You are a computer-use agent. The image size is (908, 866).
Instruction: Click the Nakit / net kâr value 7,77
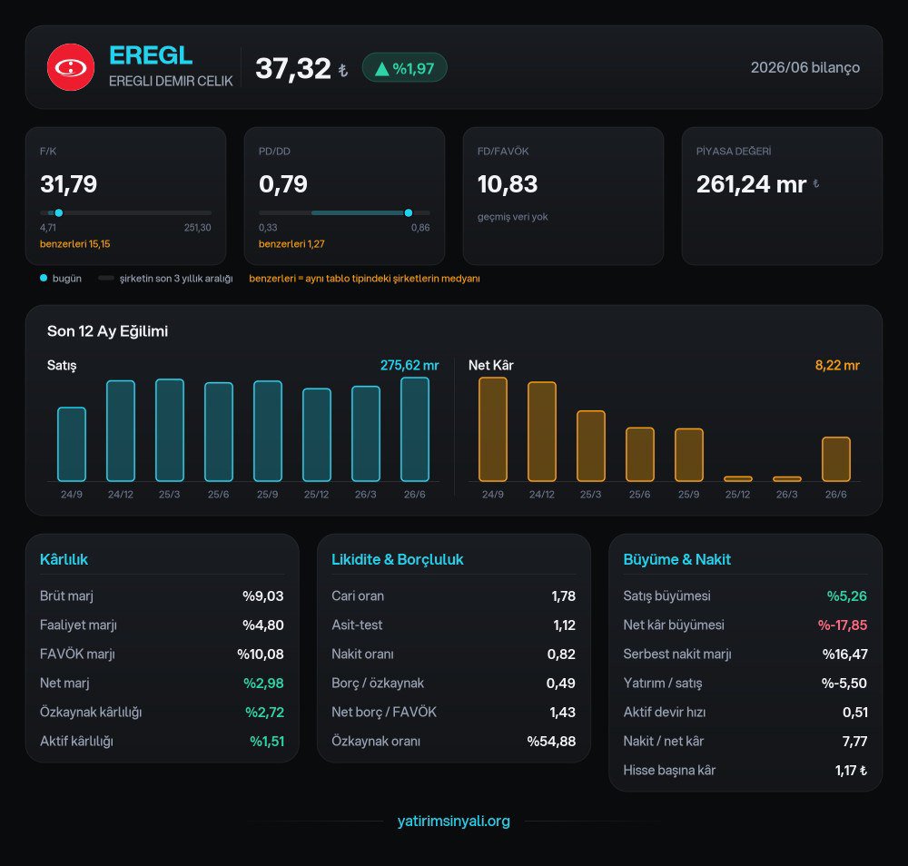(854, 741)
